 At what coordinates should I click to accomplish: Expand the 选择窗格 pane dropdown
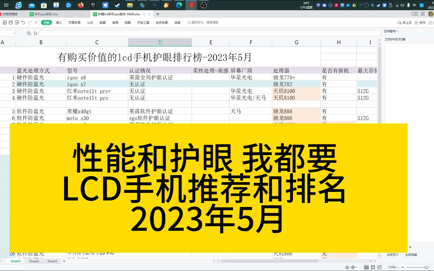(x=397, y=31)
